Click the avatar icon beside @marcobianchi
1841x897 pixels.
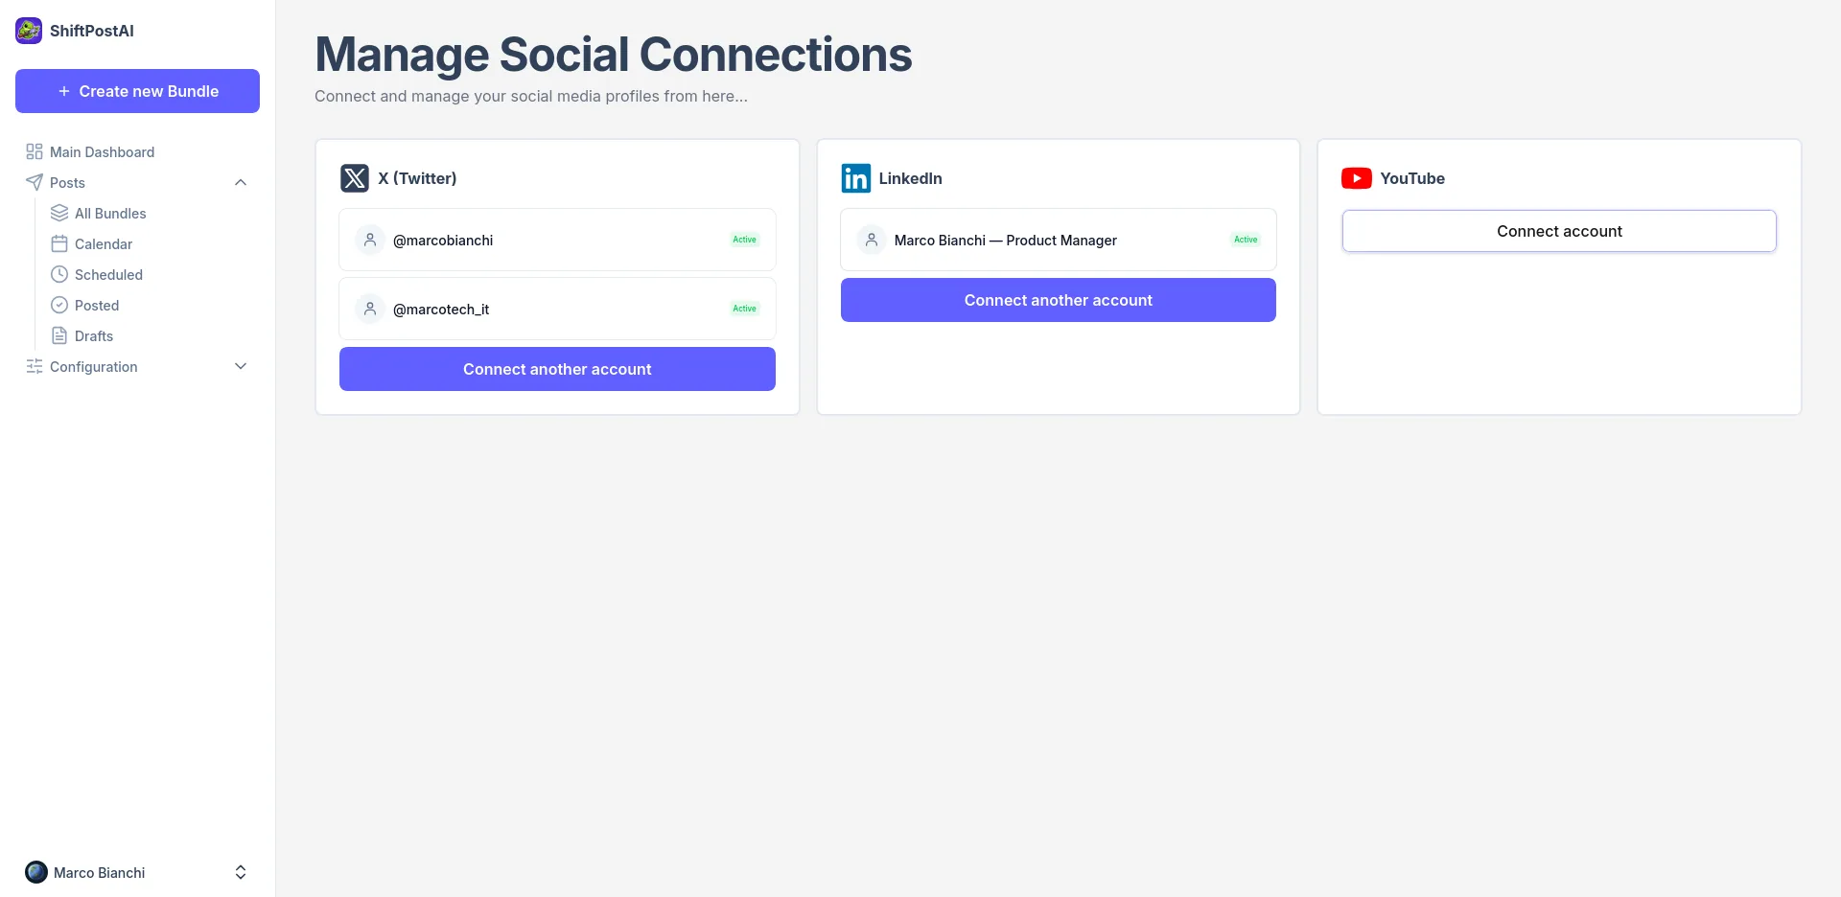(x=370, y=240)
